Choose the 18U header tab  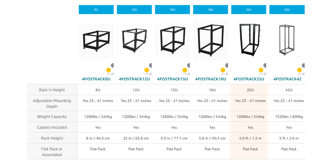210,10
